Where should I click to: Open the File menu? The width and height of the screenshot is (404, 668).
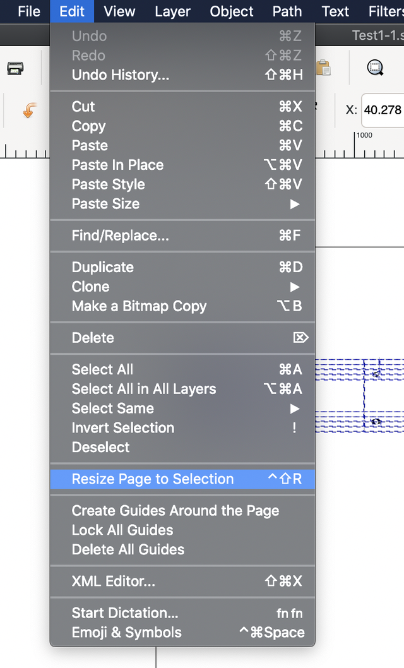coord(29,11)
